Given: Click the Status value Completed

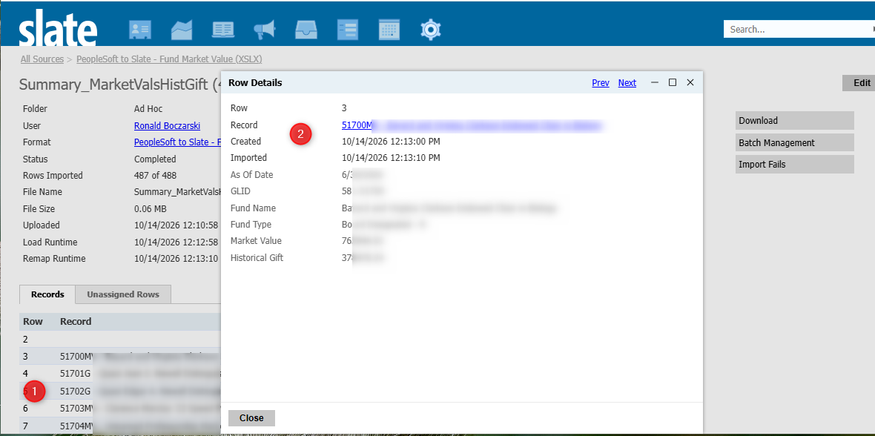Looking at the screenshot, I should (155, 159).
